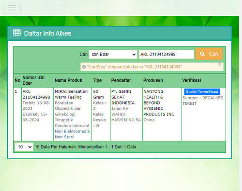The image size is (242, 191).
Task: Click the 60 Gram type text
Action: click(x=98, y=94)
